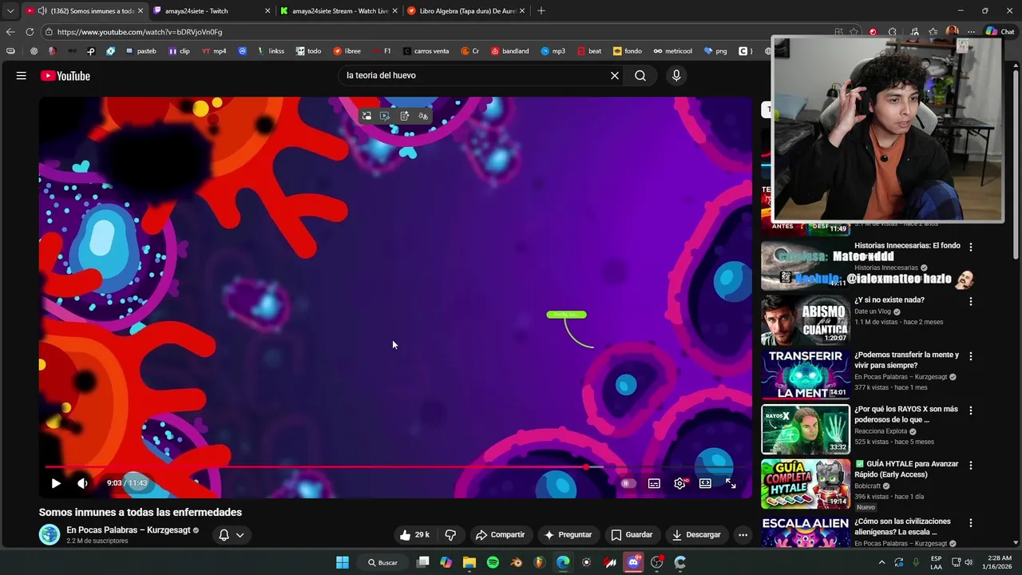Open Discord from the taskbar
The image size is (1022, 575).
634,562
